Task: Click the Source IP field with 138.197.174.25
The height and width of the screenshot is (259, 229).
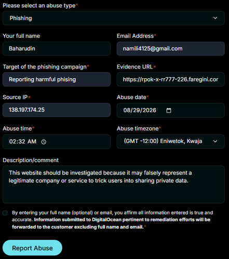Action: (57, 110)
